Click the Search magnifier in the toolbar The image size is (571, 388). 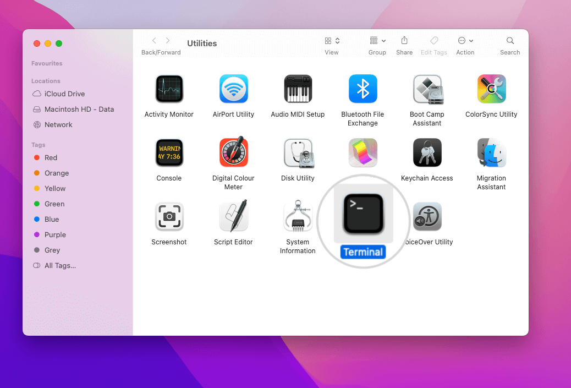point(509,41)
